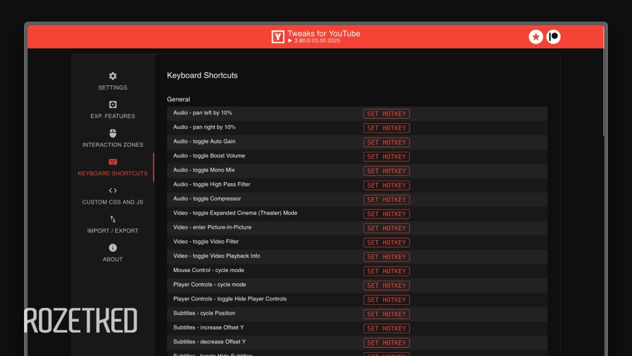The width and height of the screenshot is (632, 356).
Task: Set hotkey for Video enter Picture-In-Picture
Action: (x=386, y=228)
